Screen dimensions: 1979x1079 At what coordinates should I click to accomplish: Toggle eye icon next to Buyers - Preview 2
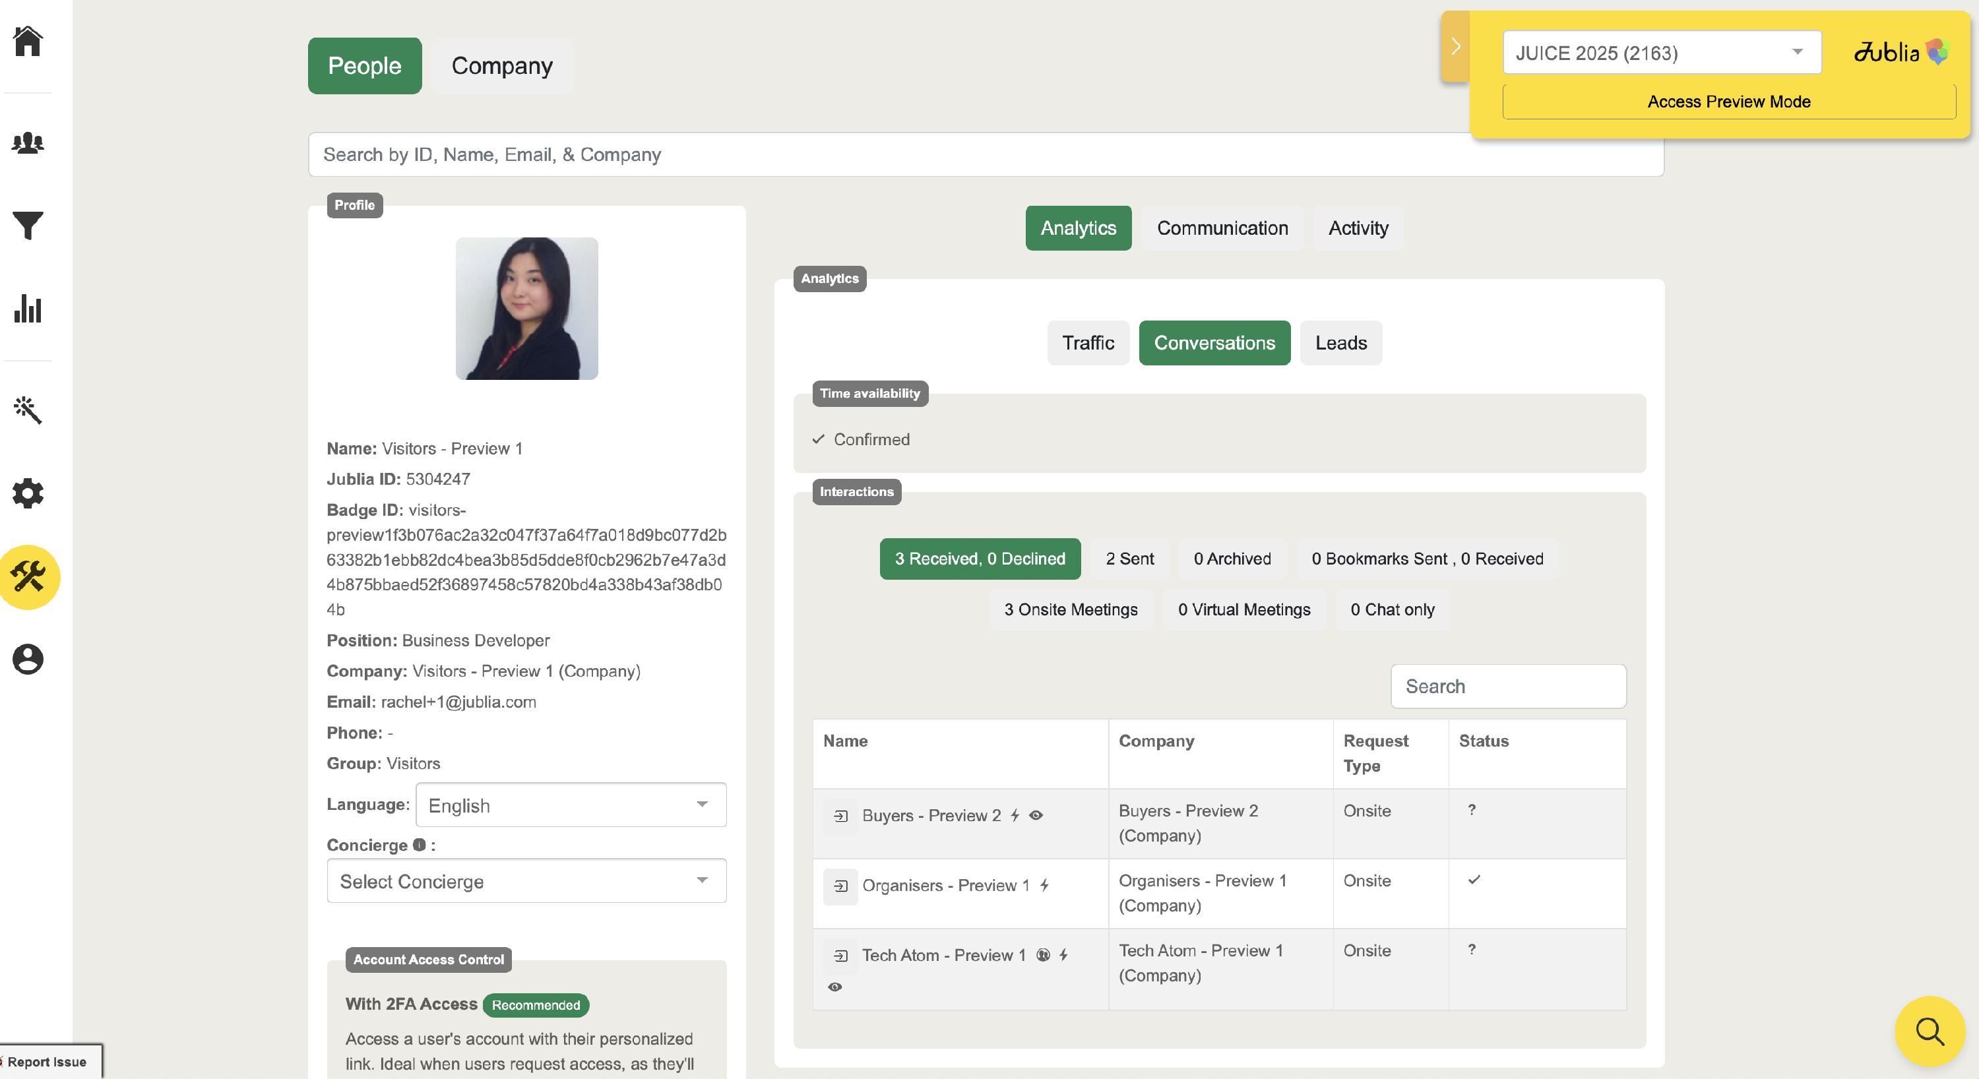[x=1036, y=816]
